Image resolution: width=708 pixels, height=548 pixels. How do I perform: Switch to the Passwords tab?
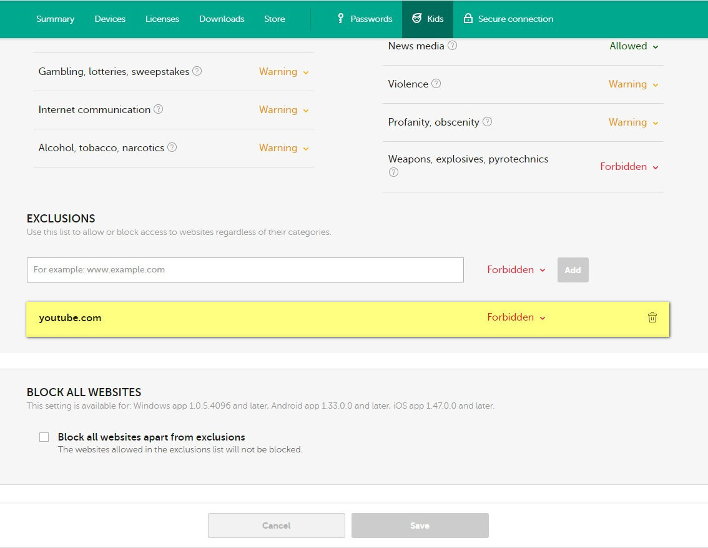[365, 19]
